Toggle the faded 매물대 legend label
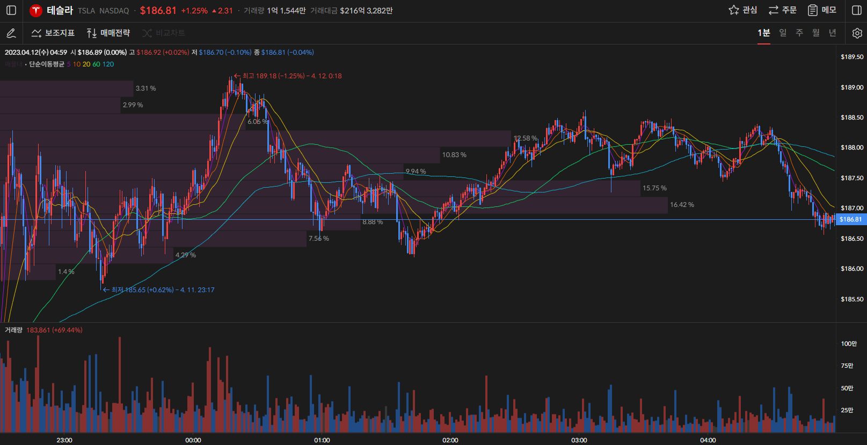Screen dimensions: 867x445 13,64
